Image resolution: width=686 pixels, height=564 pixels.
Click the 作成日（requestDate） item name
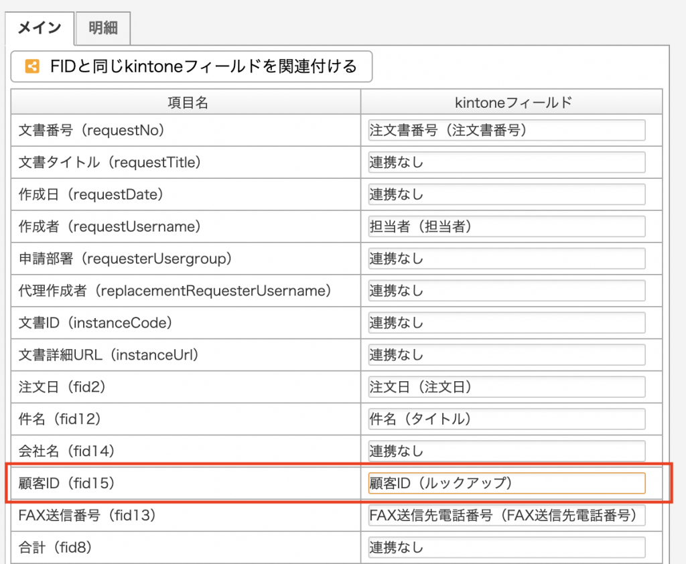90,194
